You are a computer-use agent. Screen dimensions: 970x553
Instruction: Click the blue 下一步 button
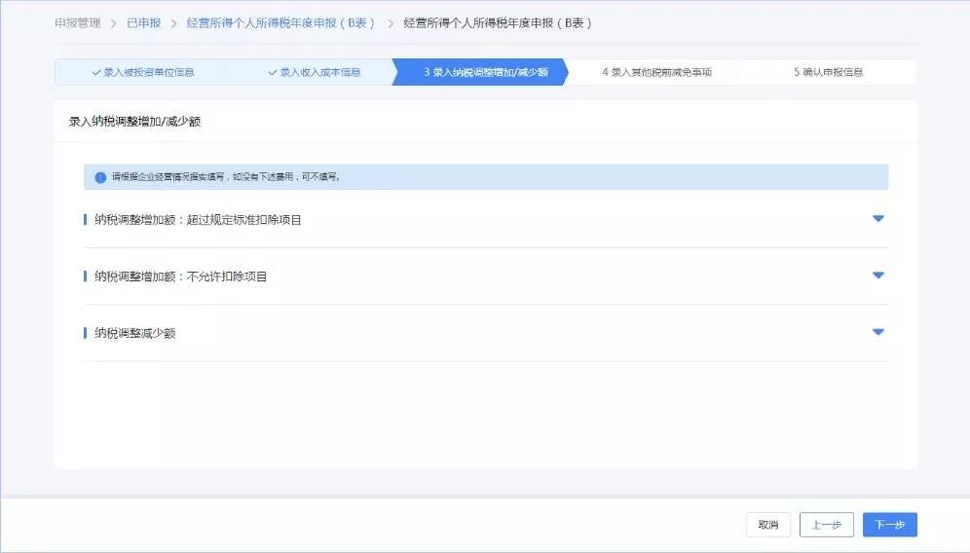coord(889,525)
